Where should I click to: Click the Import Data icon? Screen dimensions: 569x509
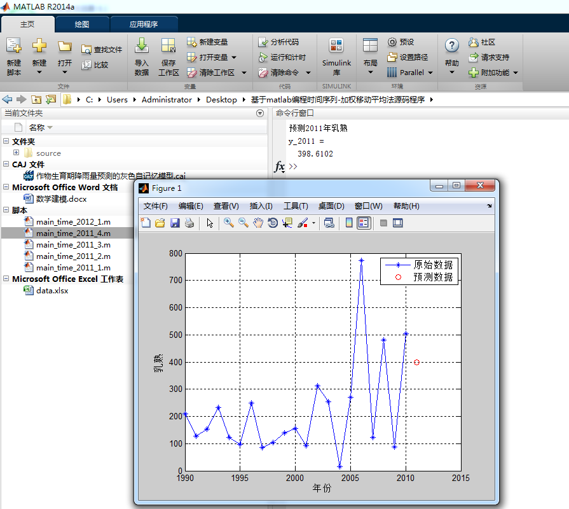(x=142, y=46)
